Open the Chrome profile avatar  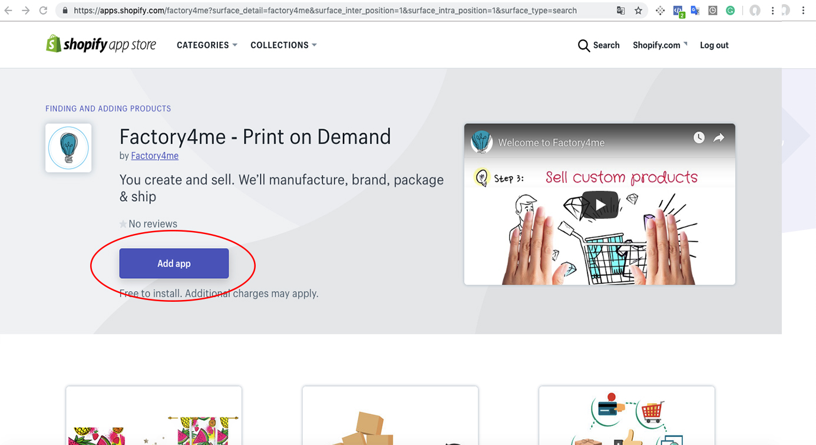(x=755, y=11)
